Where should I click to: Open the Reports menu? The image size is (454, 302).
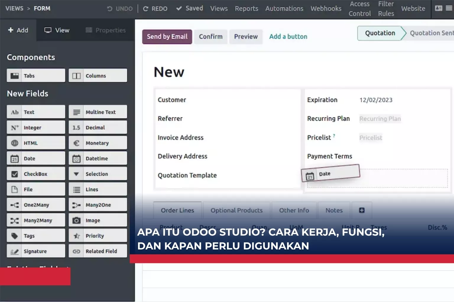(x=247, y=9)
